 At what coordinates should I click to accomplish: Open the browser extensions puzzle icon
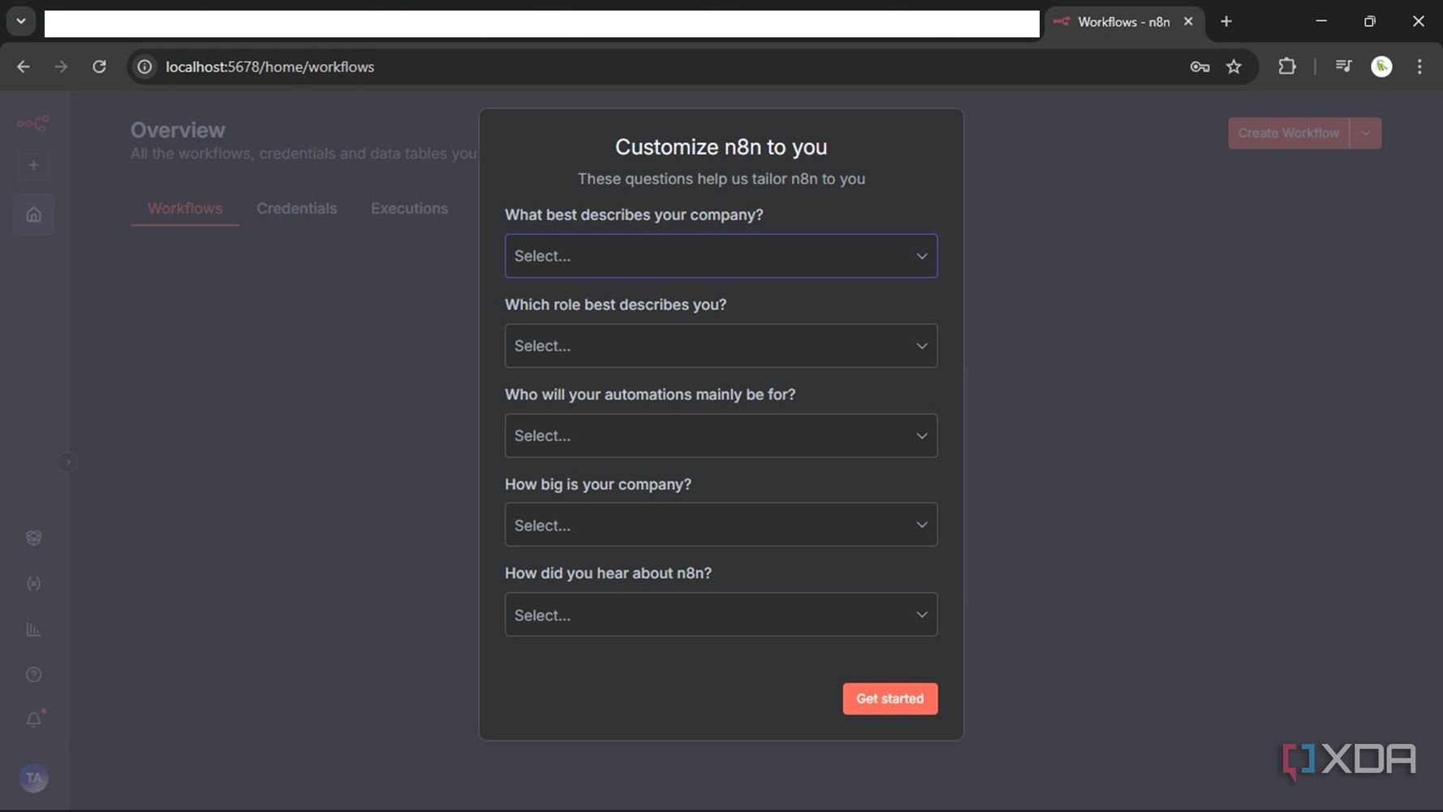(x=1286, y=67)
